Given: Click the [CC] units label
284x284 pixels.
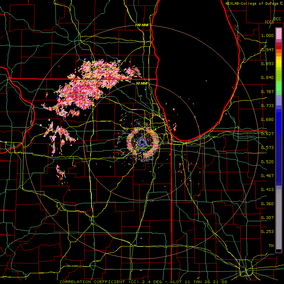Looking at the screenshot, I should coord(269,22).
